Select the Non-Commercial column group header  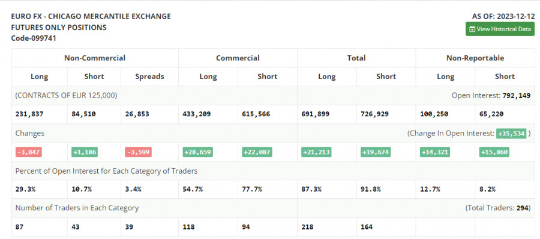click(x=95, y=58)
